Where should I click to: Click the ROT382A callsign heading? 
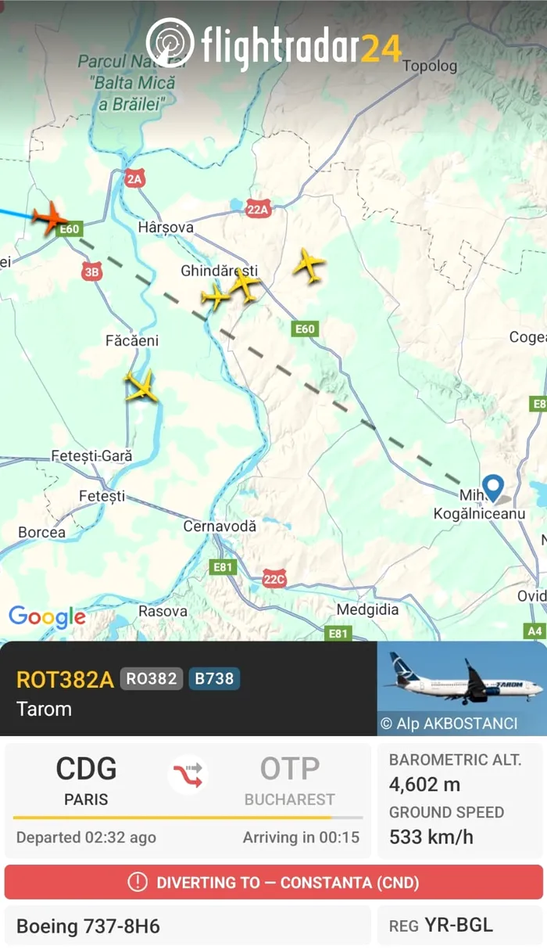65,679
